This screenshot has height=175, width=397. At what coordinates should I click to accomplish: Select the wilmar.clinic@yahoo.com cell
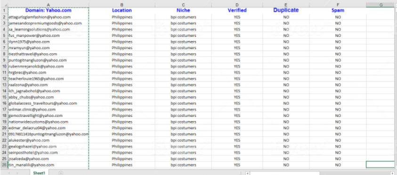49,109
